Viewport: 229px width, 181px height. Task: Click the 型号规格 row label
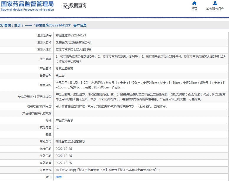(x=45, y=85)
